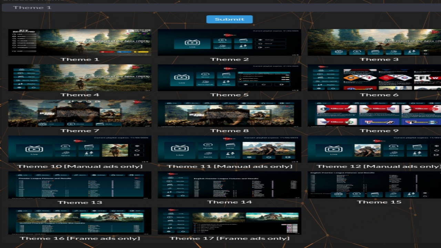Select Theme 12 manual ads preview image
This screenshot has height=248, width=441.
(374, 149)
